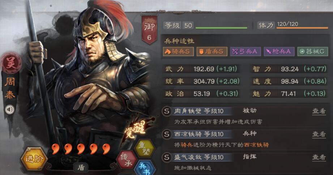333x175 pixels.
Task: Select the 器械C siege aptitude tag
Action: pos(313,52)
